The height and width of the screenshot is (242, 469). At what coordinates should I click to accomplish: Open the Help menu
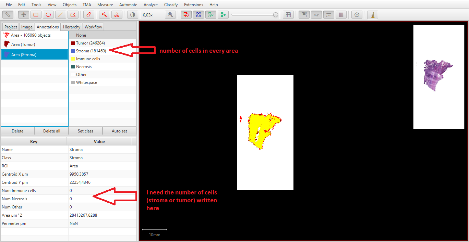pos(214,5)
